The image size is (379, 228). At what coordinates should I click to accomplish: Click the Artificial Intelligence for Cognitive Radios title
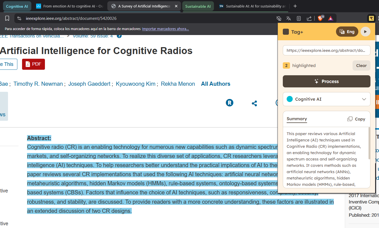coord(96,51)
